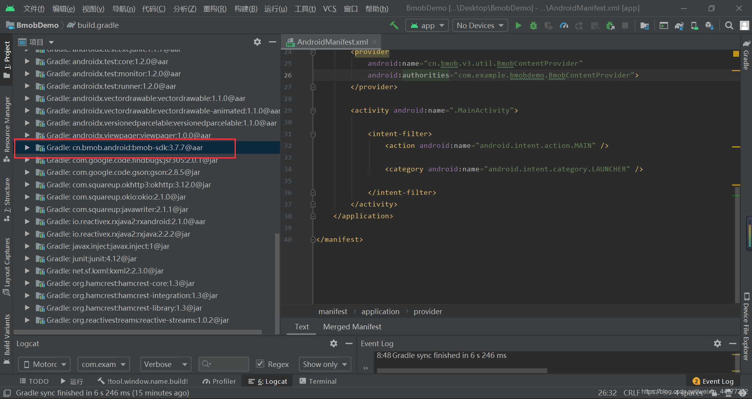
Task: Open the profiler speedometer toolbar icon
Action: coord(564,25)
